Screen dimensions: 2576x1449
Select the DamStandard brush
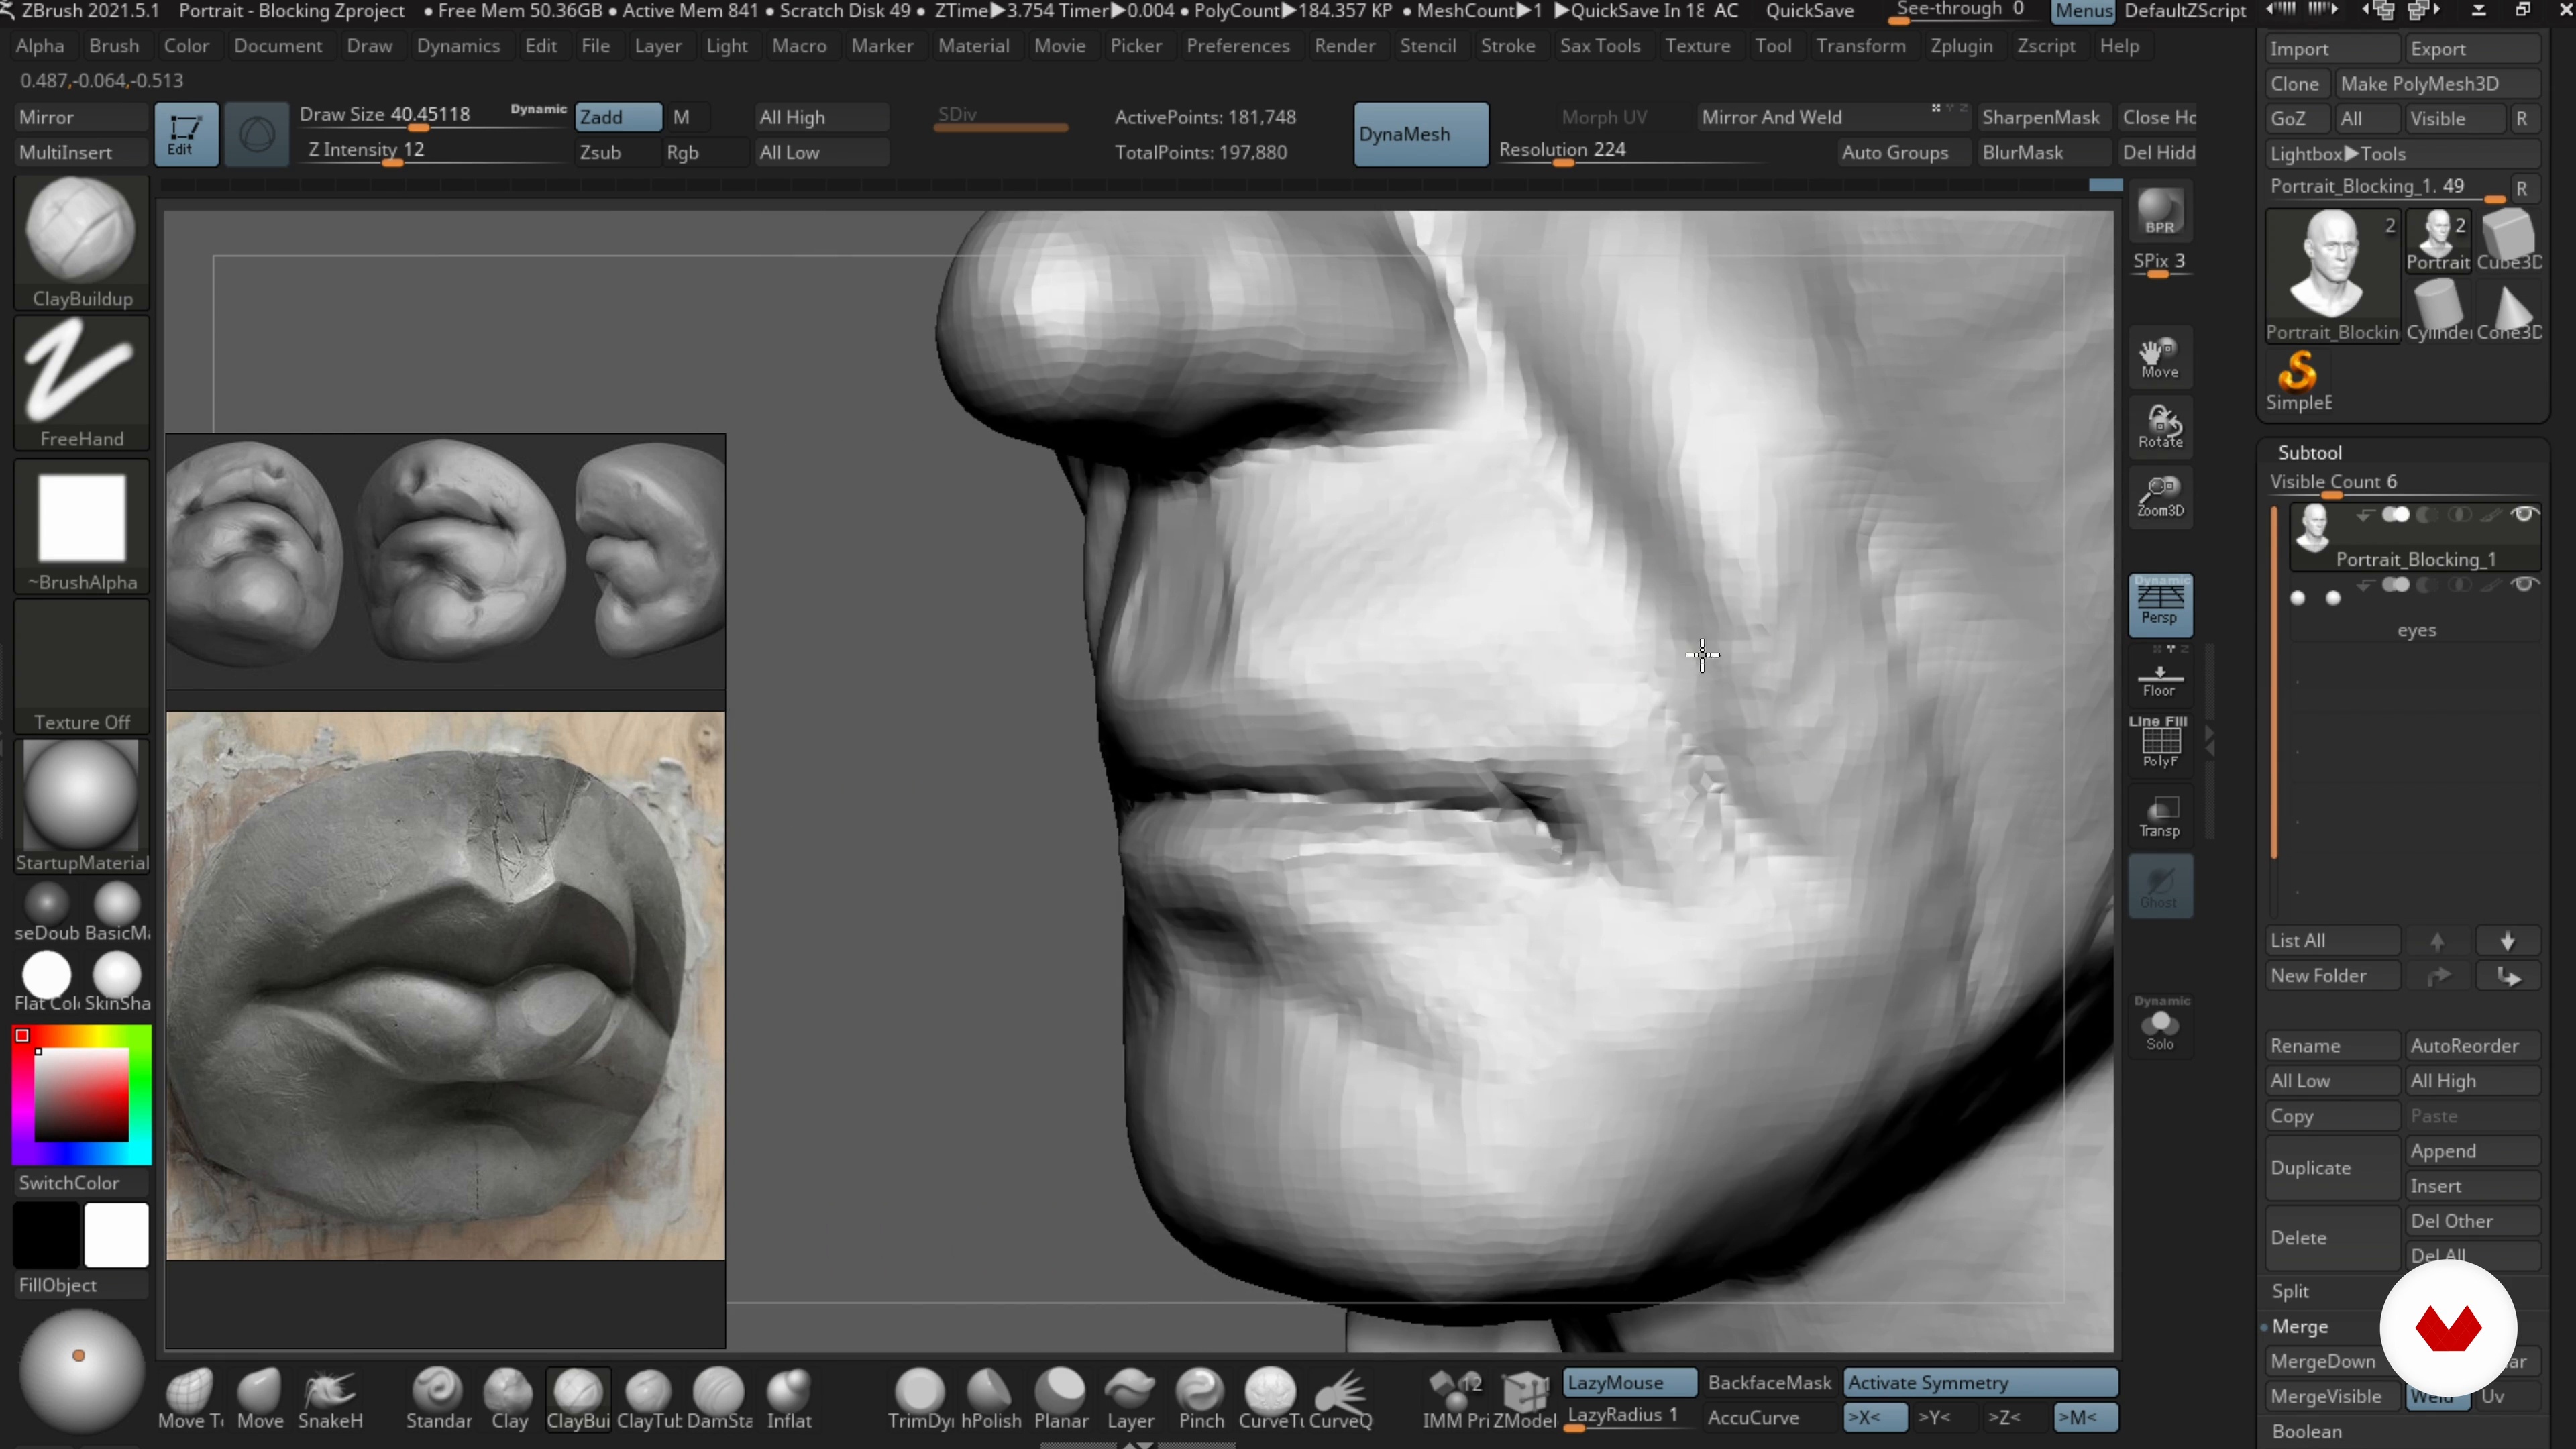point(719,1399)
